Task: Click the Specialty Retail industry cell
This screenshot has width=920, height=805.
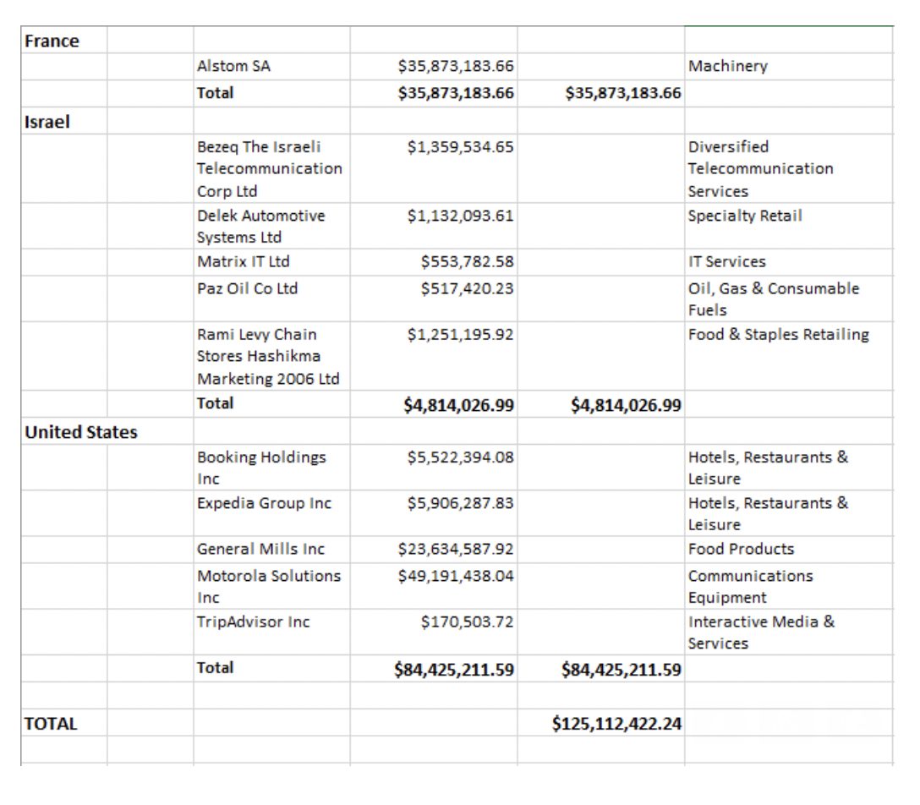Action: pyautogui.click(x=745, y=216)
